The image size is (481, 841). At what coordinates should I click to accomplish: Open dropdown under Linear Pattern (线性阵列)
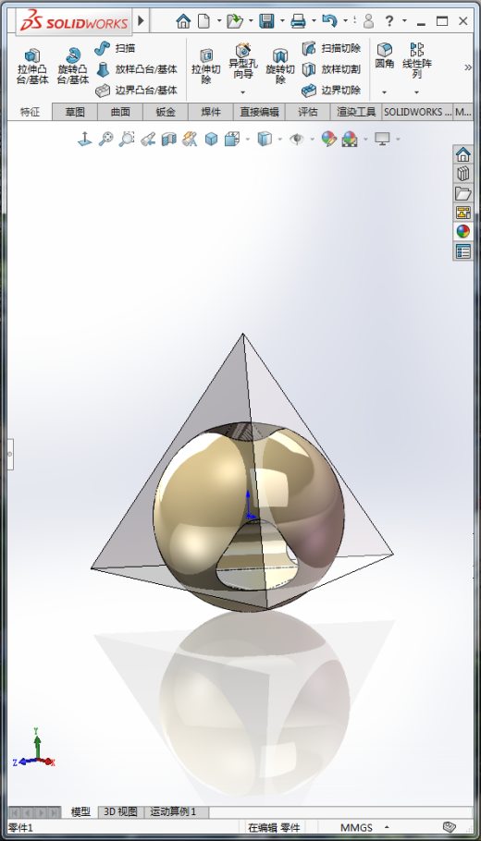416,92
